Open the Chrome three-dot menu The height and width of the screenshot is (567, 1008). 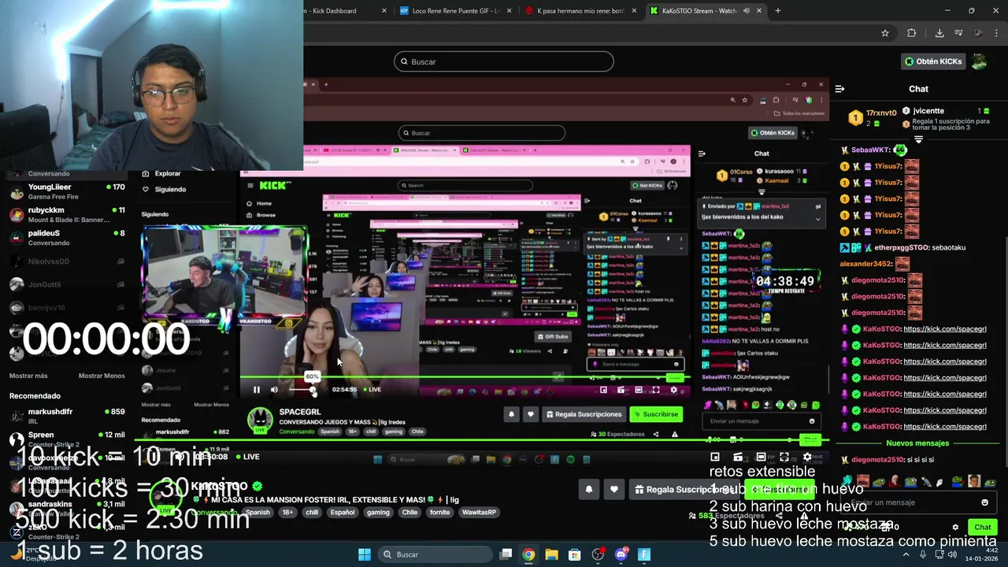(998, 33)
